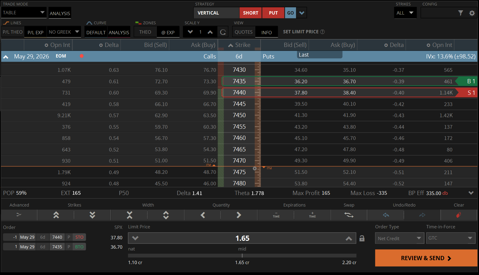
Task: Switch view to QUOTES
Action: (244, 32)
